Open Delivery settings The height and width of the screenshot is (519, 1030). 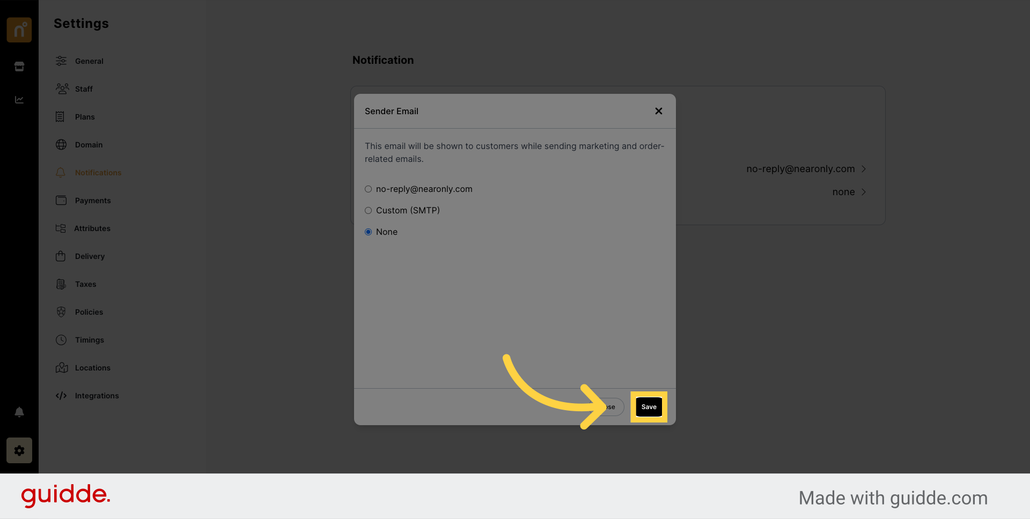(90, 256)
